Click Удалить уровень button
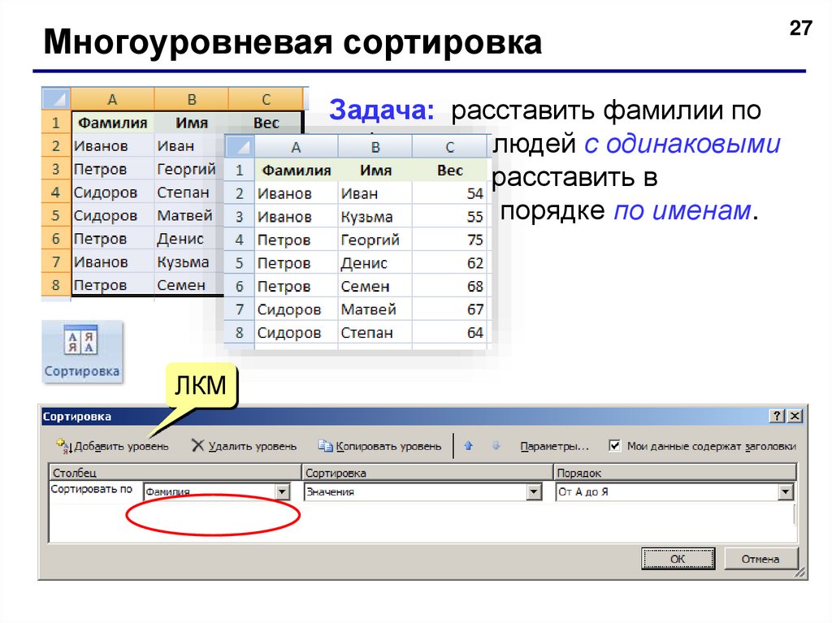Image resolution: width=832 pixels, height=623 pixels. point(244,446)
